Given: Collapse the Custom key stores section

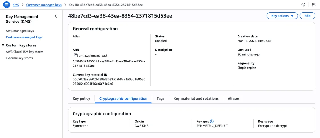Looking at the screenshot, I should coord(3,45).
